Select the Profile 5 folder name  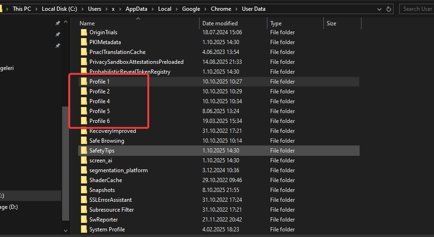pyautogui.click(x=99, y=111)
